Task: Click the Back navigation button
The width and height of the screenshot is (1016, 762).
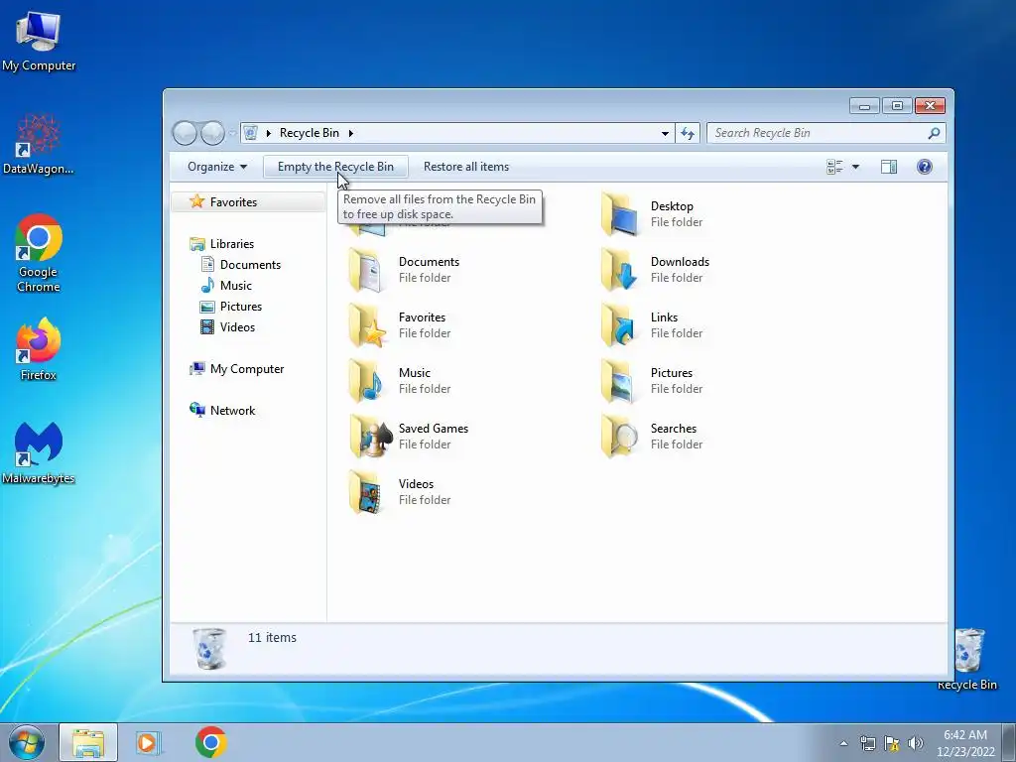Action: 185,133
